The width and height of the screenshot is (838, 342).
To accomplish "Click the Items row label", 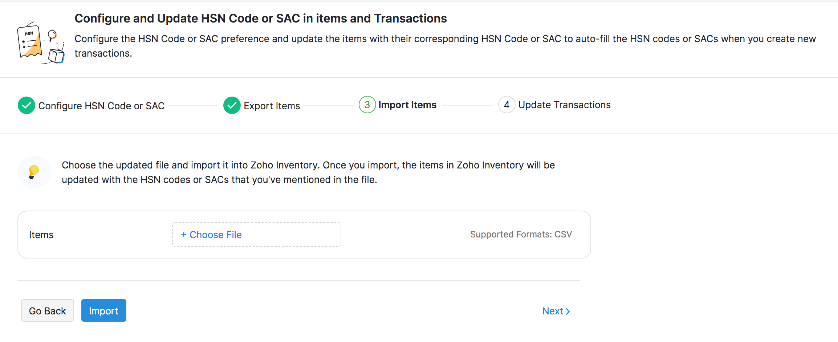I will (41, 235).
